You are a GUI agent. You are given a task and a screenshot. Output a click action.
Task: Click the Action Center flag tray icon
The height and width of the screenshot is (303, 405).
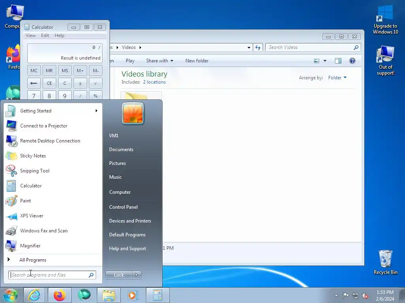coord(346,295)
